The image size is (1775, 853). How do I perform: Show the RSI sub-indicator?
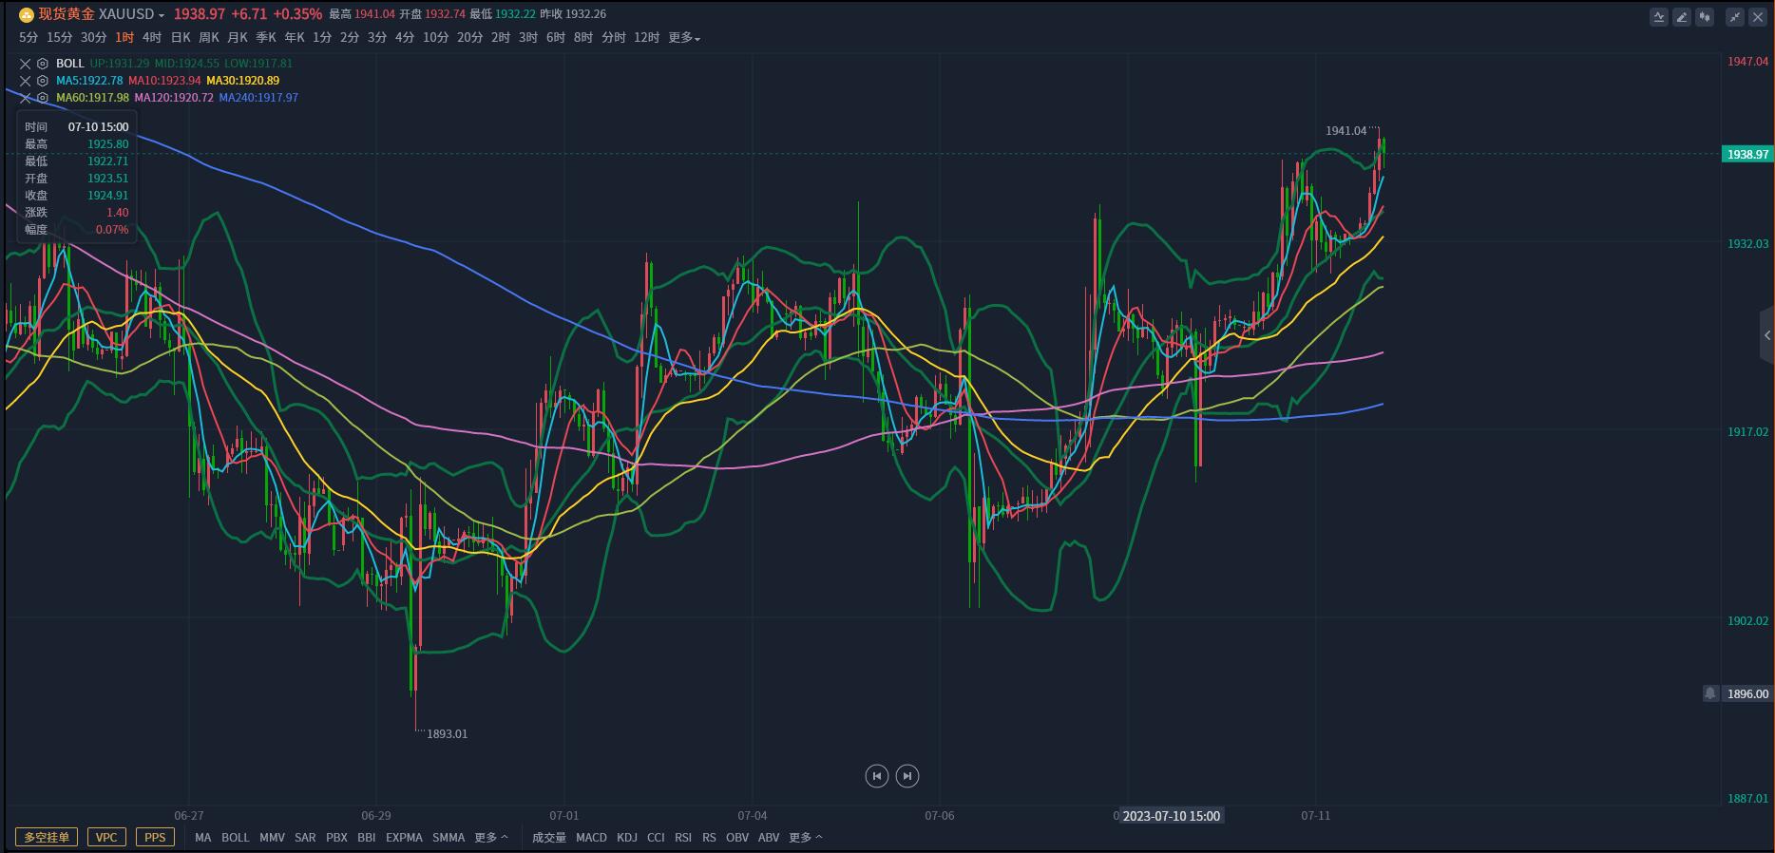[x=683, y=838]
